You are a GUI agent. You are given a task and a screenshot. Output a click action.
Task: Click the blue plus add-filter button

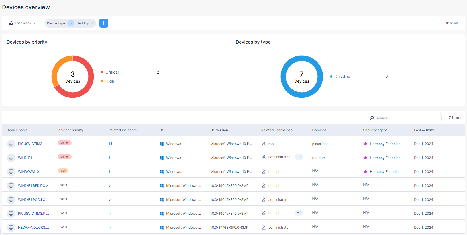point(104,23)
